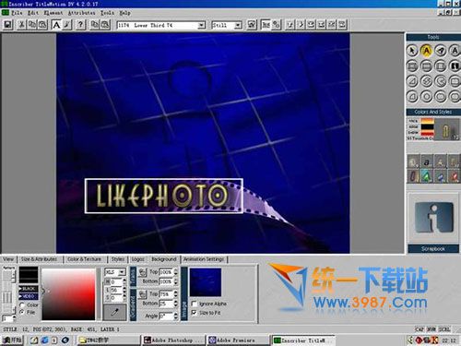This screenshot has width=461, height=346.
Task: Uncheck the Size to Fit checkbox
Action: tap(194, 313)
